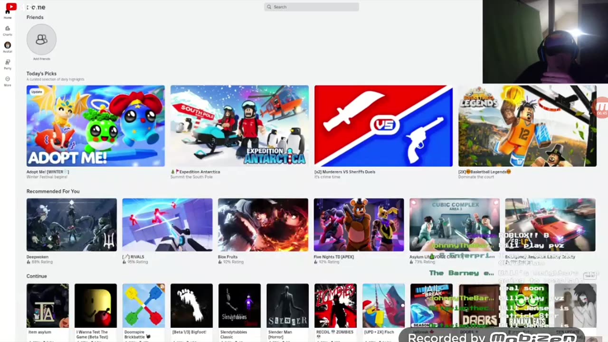Click the Continue section heading

[x=37, y=276]
